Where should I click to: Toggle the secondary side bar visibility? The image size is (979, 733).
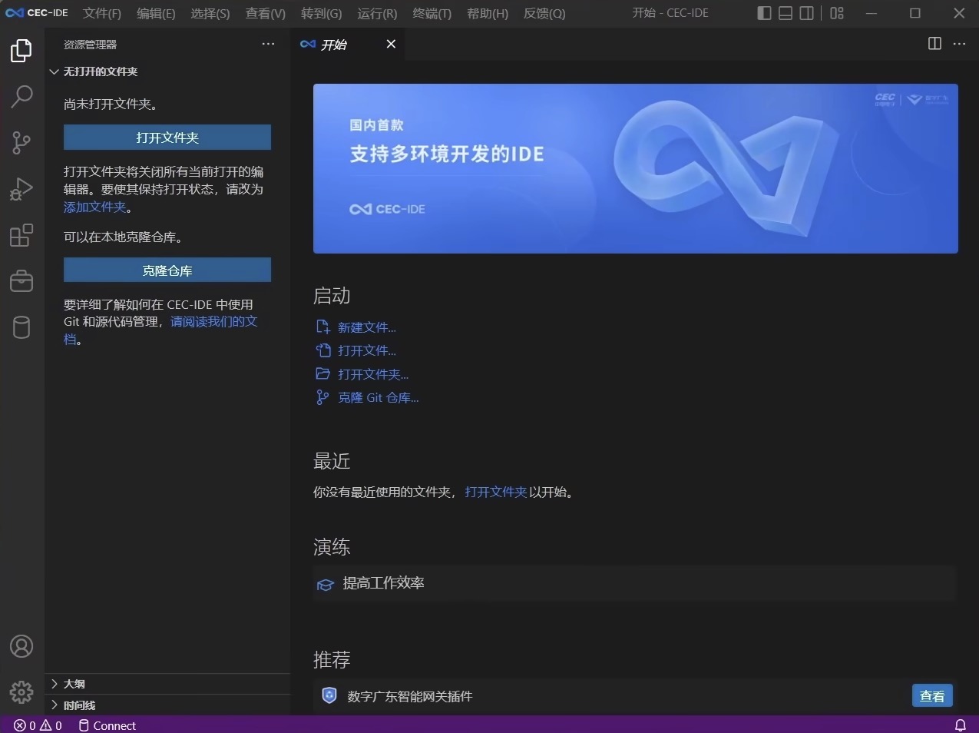tap(806, 13)
